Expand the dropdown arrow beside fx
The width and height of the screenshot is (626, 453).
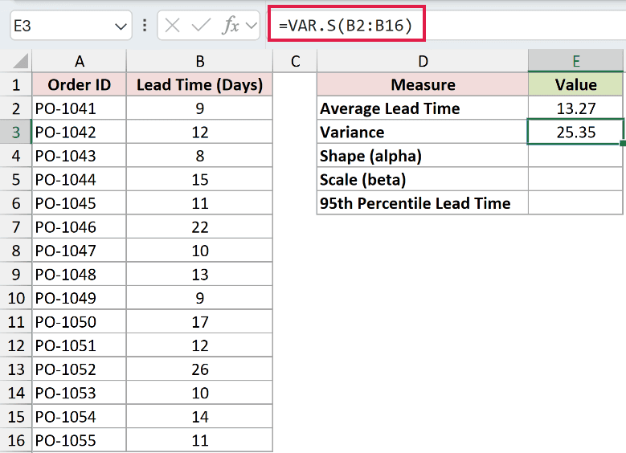point(251,26)
